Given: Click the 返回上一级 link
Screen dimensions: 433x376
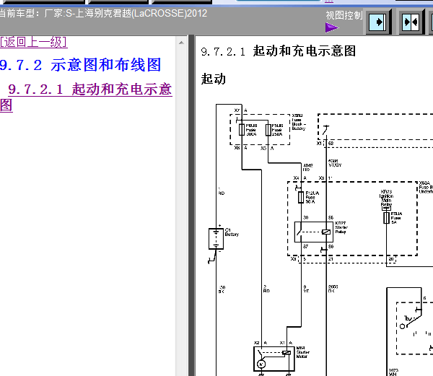Looking at the screenshot, I should coord(34,43).
